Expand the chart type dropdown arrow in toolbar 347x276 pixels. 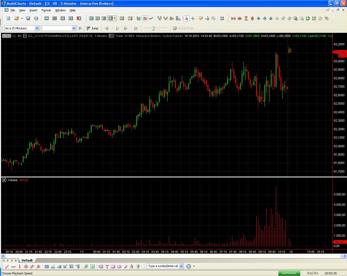click(x=115, y=18)
